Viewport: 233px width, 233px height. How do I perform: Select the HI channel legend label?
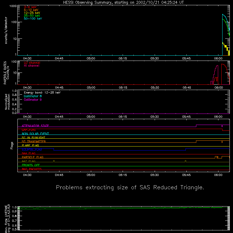point(31,66)
